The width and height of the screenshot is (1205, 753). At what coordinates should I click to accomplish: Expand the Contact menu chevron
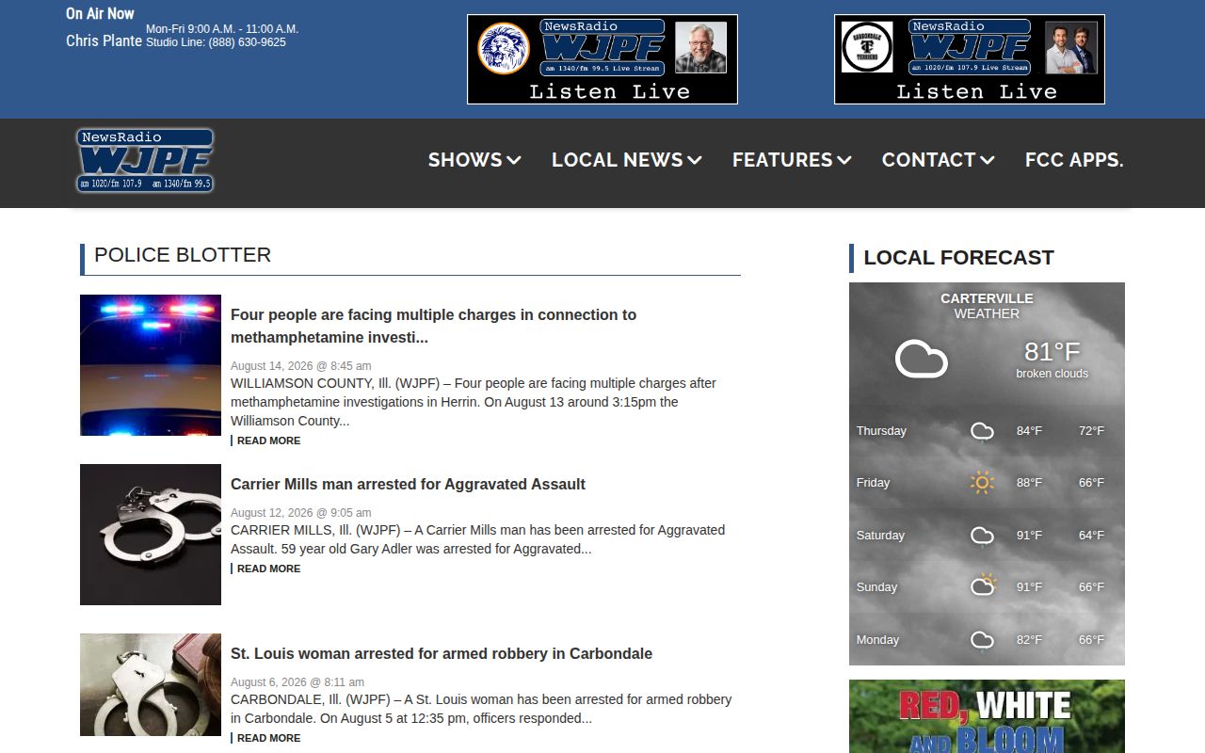click(x=988, y=161)
